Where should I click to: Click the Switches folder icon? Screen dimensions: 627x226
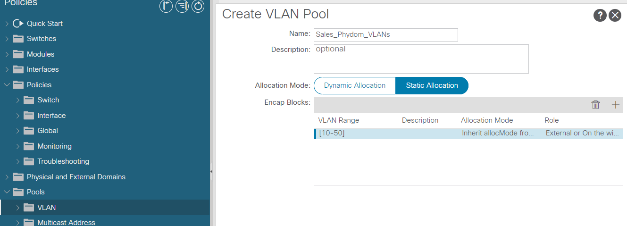(18, 39)
